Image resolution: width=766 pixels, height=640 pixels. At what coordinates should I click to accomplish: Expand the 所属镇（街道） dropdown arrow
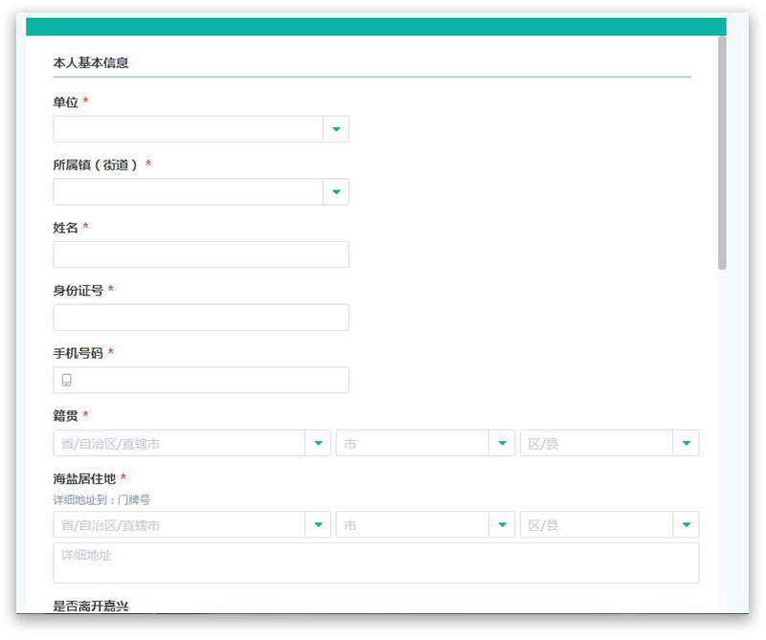coord(335,192)
